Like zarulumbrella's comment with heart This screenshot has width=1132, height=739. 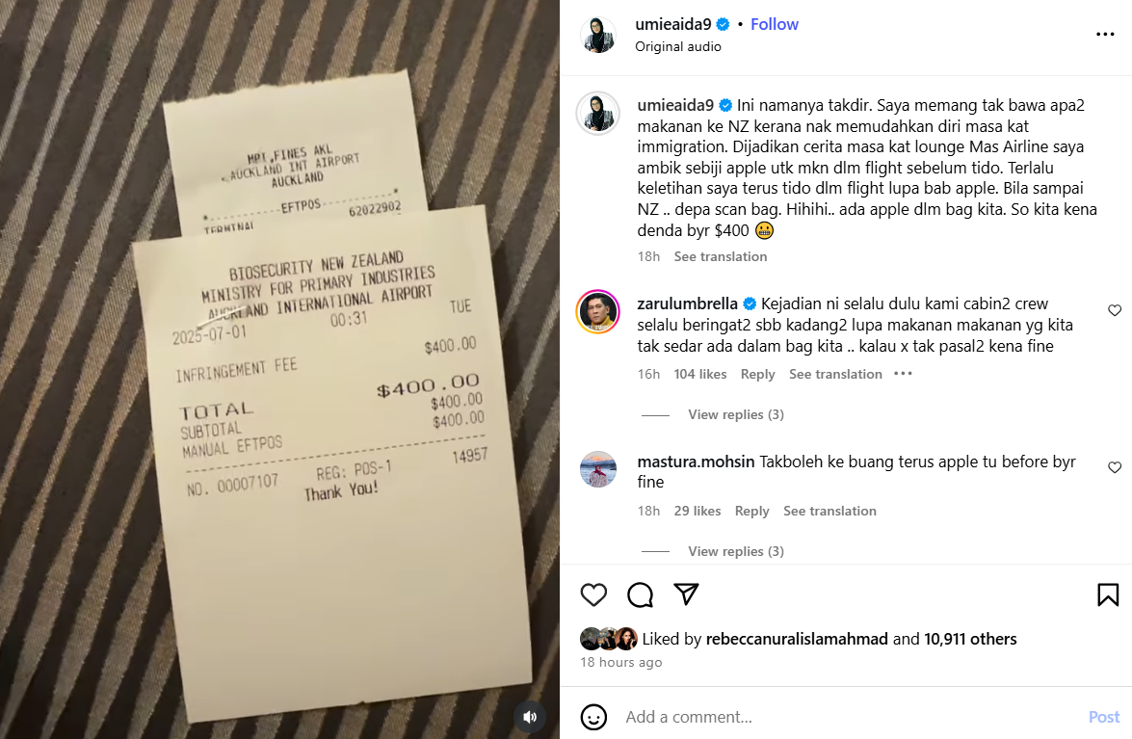click(1115, 310)
